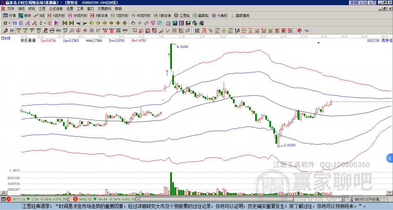Viewport: 393px width, 210px height.
Task: Open the calendar icon tool
Action: [168, 23]
